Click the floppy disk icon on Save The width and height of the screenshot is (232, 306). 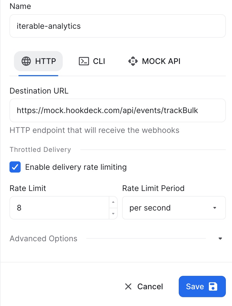(x=214, y=286)
